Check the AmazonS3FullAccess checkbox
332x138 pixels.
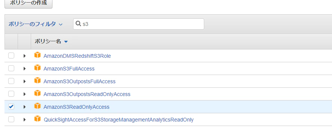tap(11, 69)
